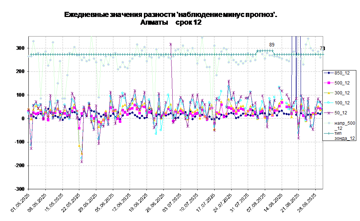Click the 850_12 legend label
This screenshot has height=221, width=360.
tap(342, 73)
